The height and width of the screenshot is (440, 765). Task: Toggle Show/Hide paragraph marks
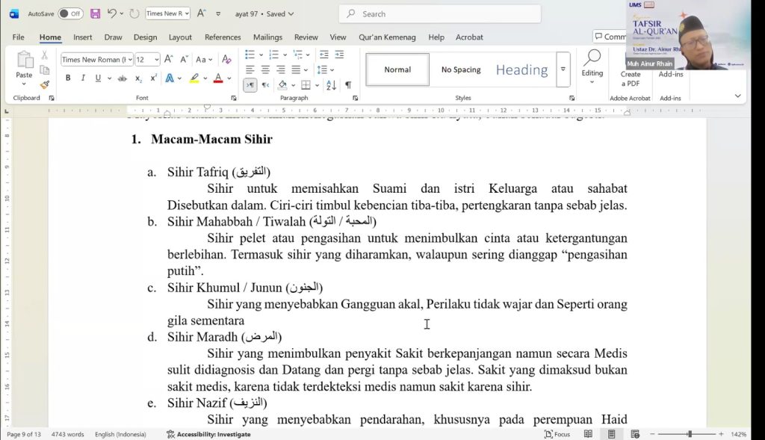pos(348,85)
